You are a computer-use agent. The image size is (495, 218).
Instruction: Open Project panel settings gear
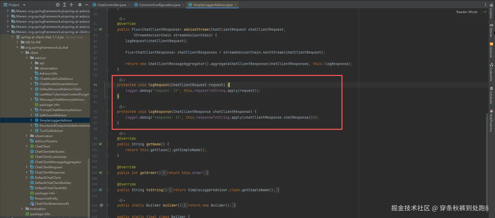point(80,5)
